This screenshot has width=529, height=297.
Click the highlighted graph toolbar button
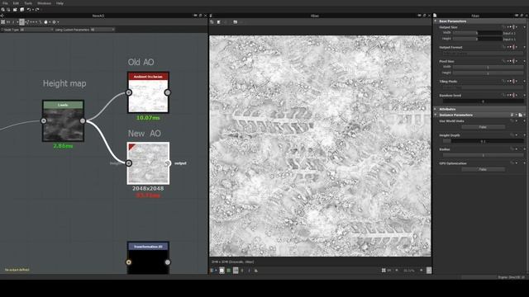tap(21, 22)
